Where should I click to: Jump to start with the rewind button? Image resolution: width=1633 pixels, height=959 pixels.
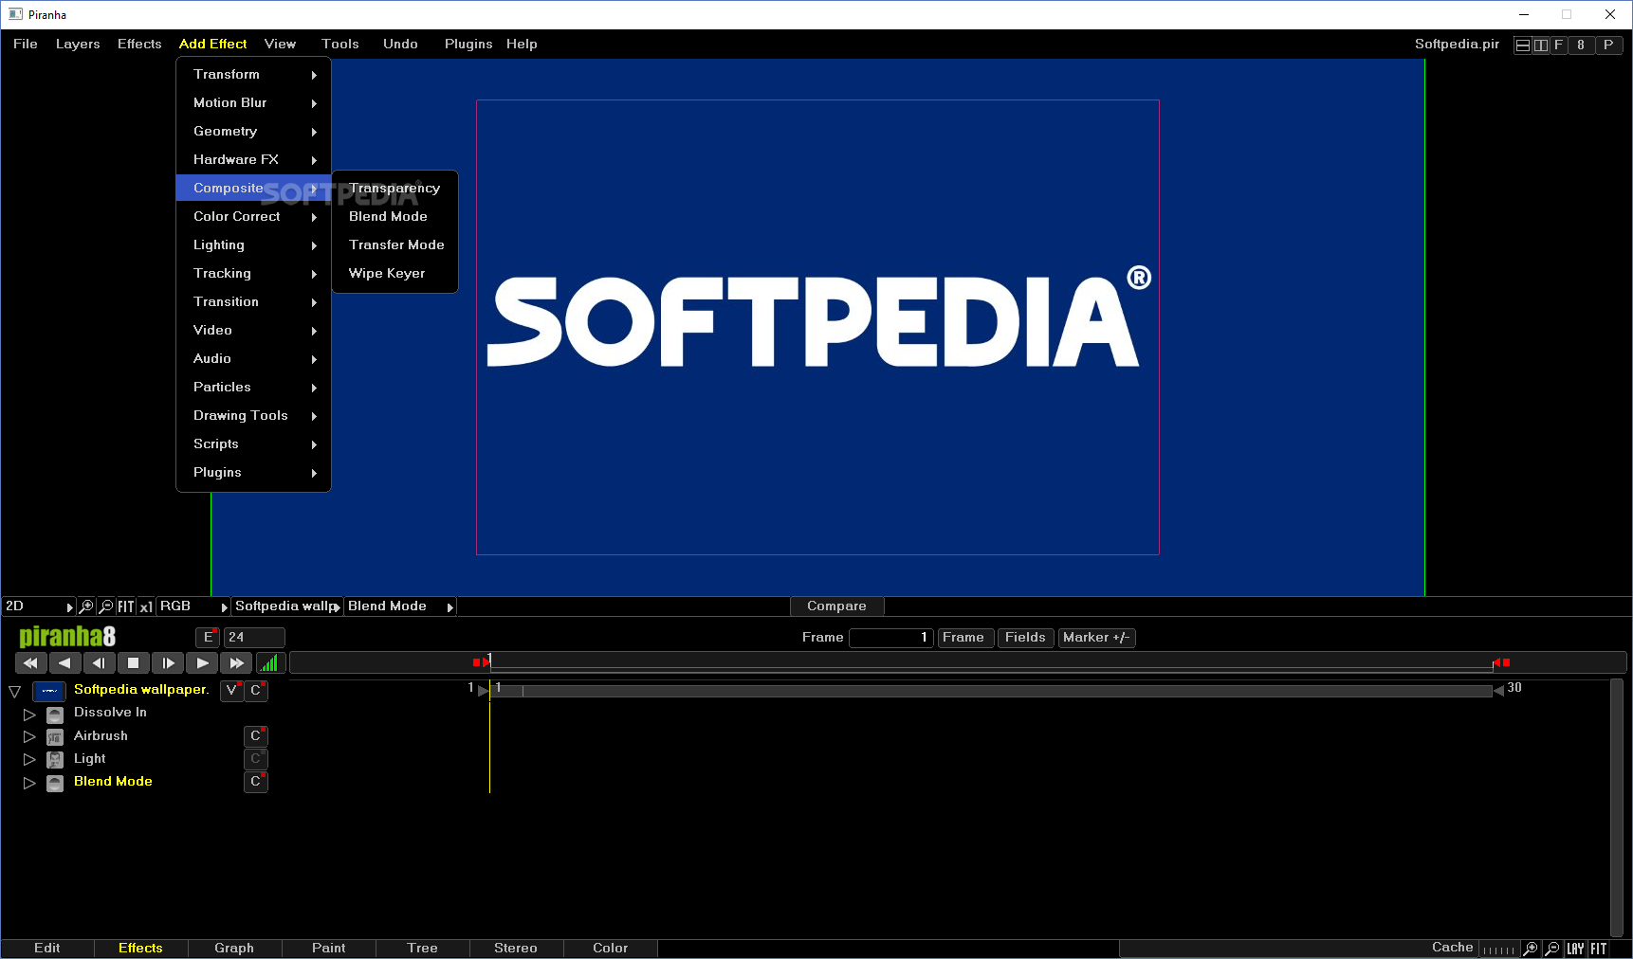click(x=30, y=663)
